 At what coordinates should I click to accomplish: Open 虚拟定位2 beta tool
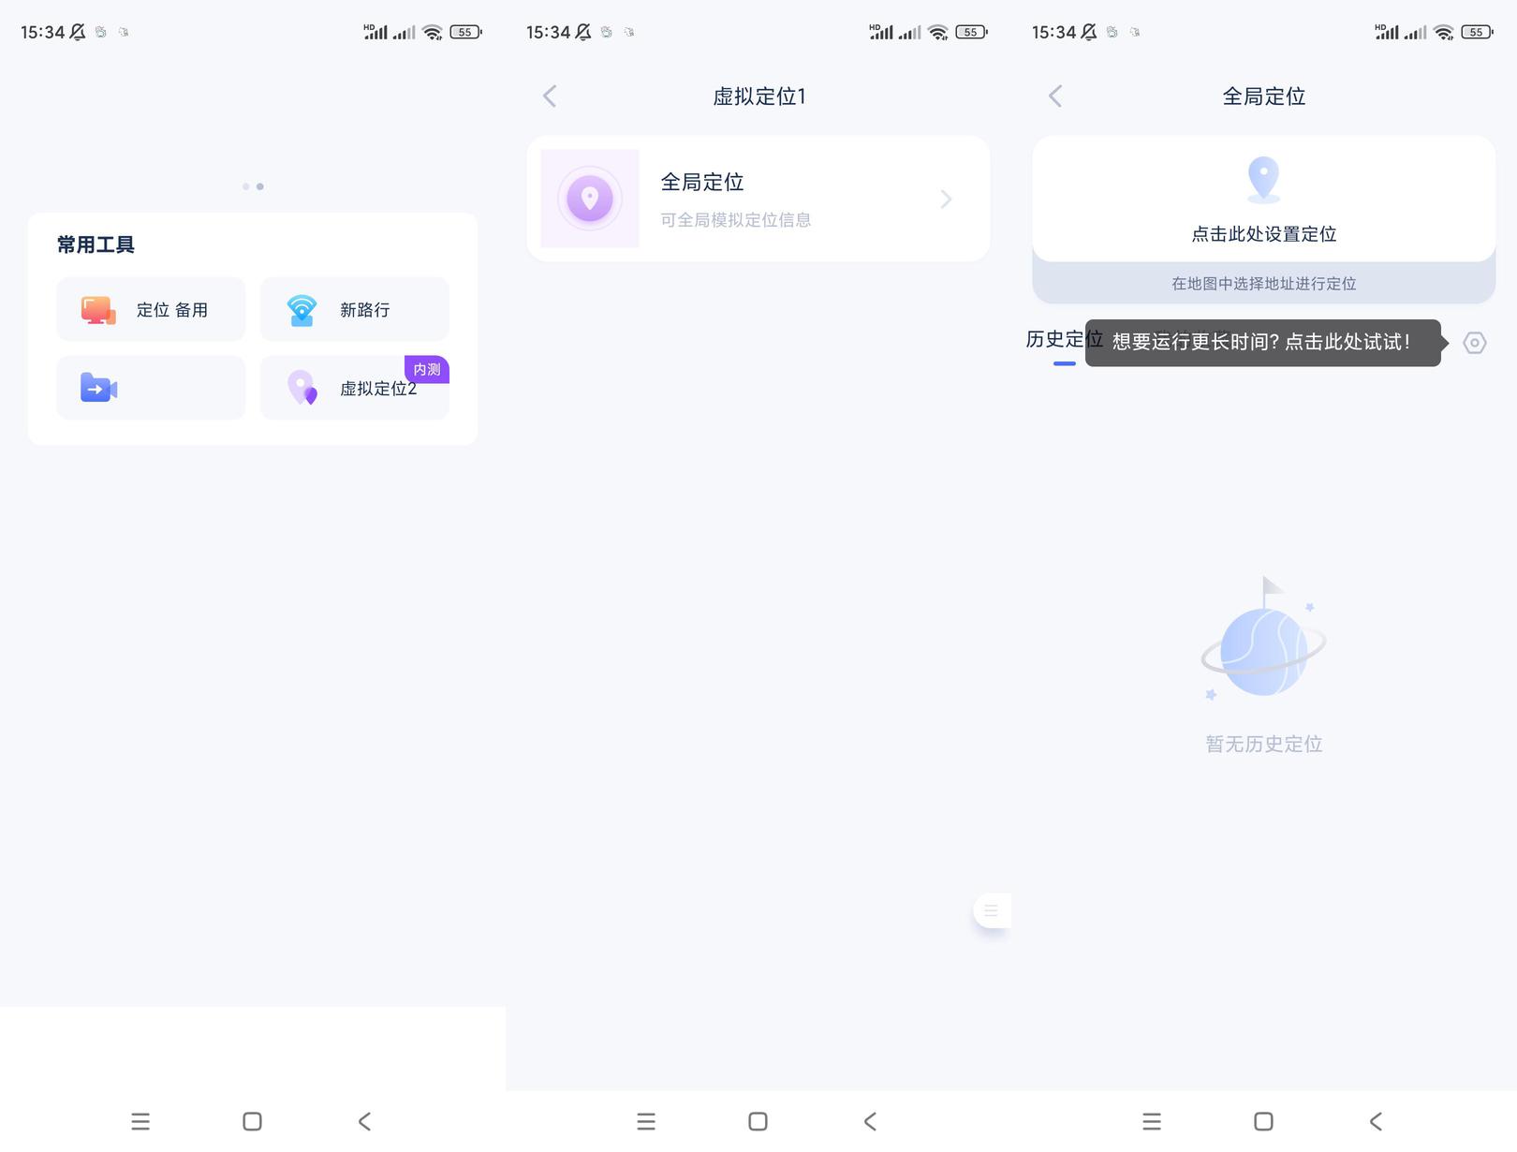tap(354, 388)
